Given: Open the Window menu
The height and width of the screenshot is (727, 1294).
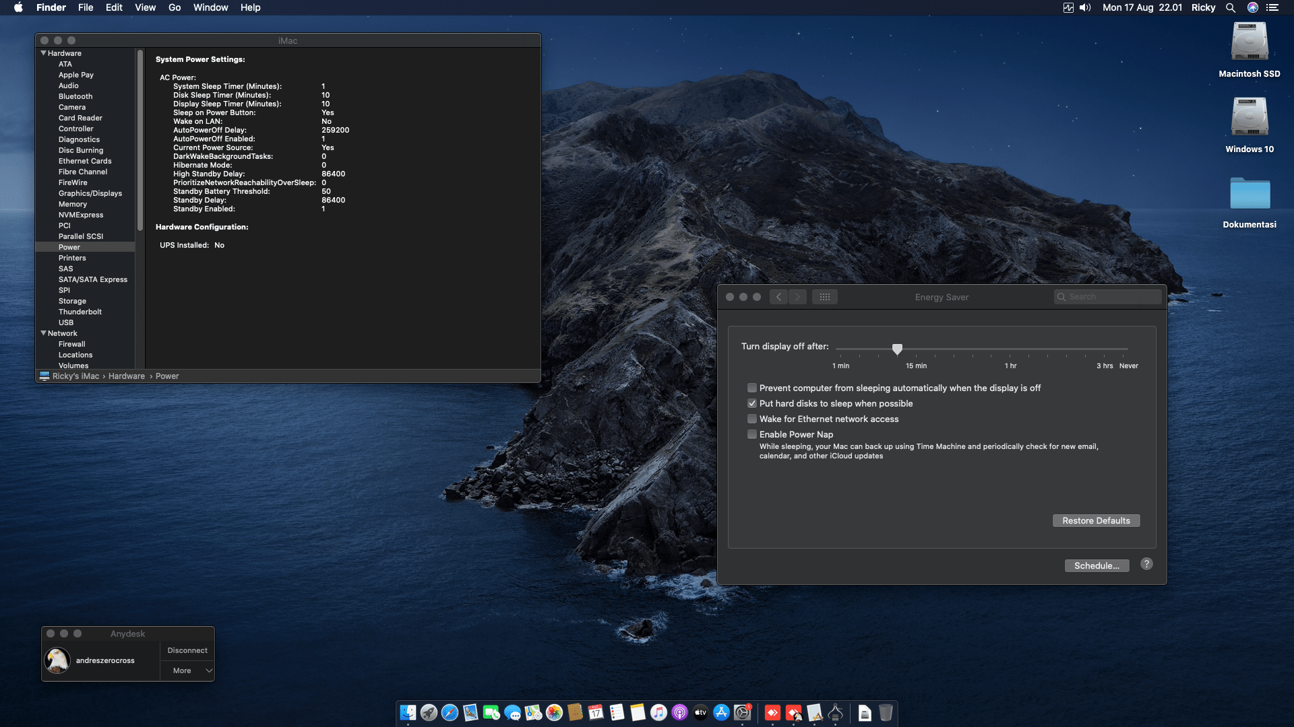Looking at the screenshot, I should click(210, 7).
